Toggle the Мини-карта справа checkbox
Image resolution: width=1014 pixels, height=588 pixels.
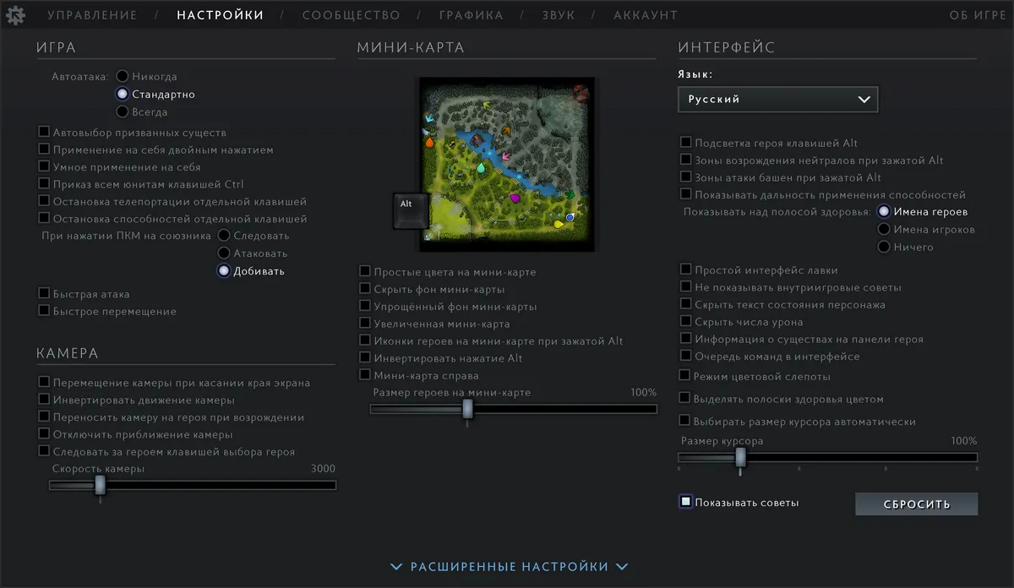pyautogui.click(x=365, y=375)
